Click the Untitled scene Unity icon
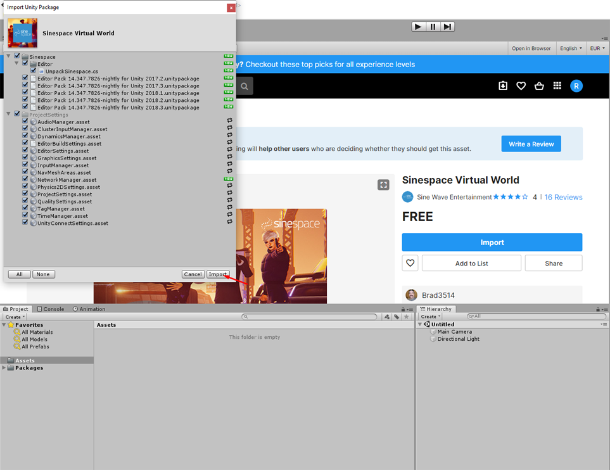 pyautogui.click(x=427, y=324)
